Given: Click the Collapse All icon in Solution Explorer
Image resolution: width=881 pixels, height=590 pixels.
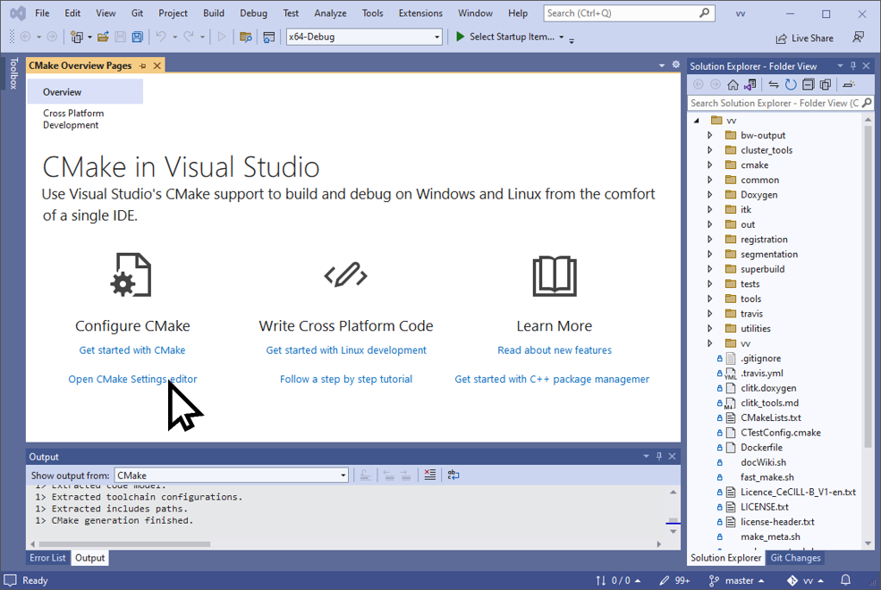Looking at the screenshot, I should (x=808, y=85).
